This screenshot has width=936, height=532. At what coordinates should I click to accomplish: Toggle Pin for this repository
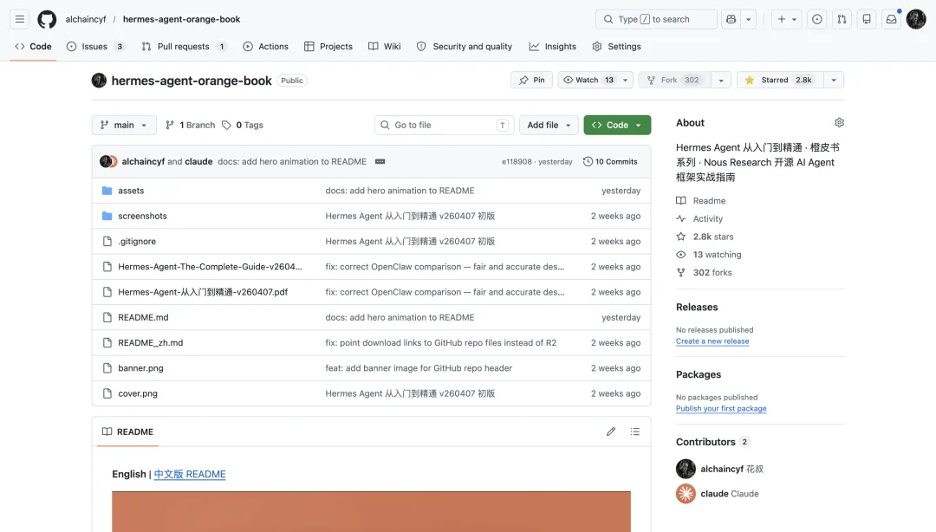click(x=531, y=80)
